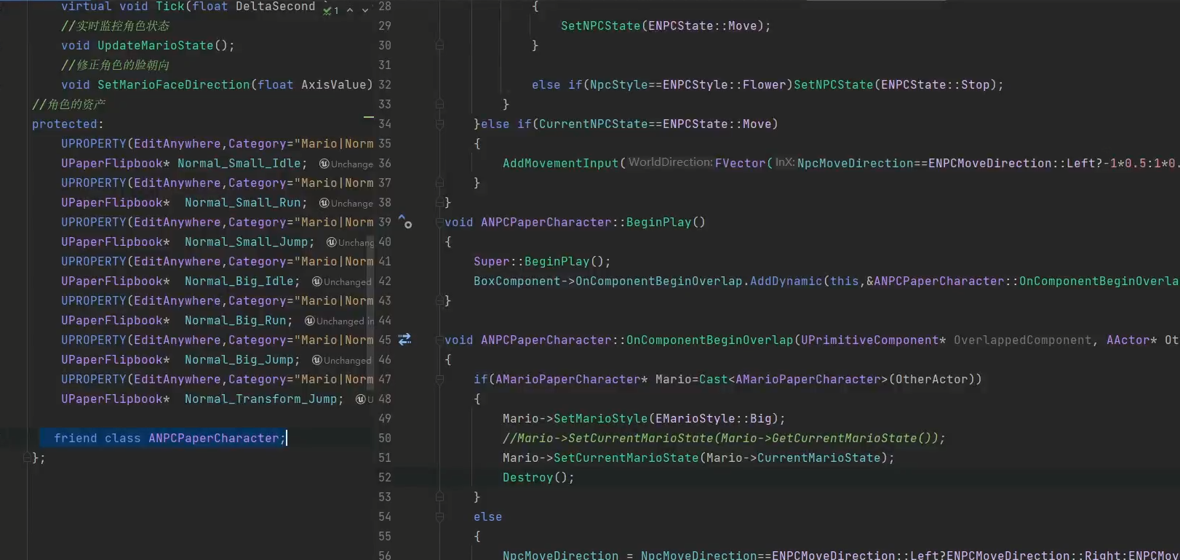Go to previous highlighted problem arrow
The image size is (1180, 560).
coord(350,10)
